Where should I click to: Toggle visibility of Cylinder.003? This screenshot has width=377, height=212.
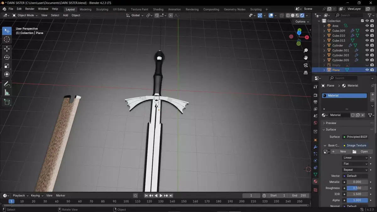[367, 55]
